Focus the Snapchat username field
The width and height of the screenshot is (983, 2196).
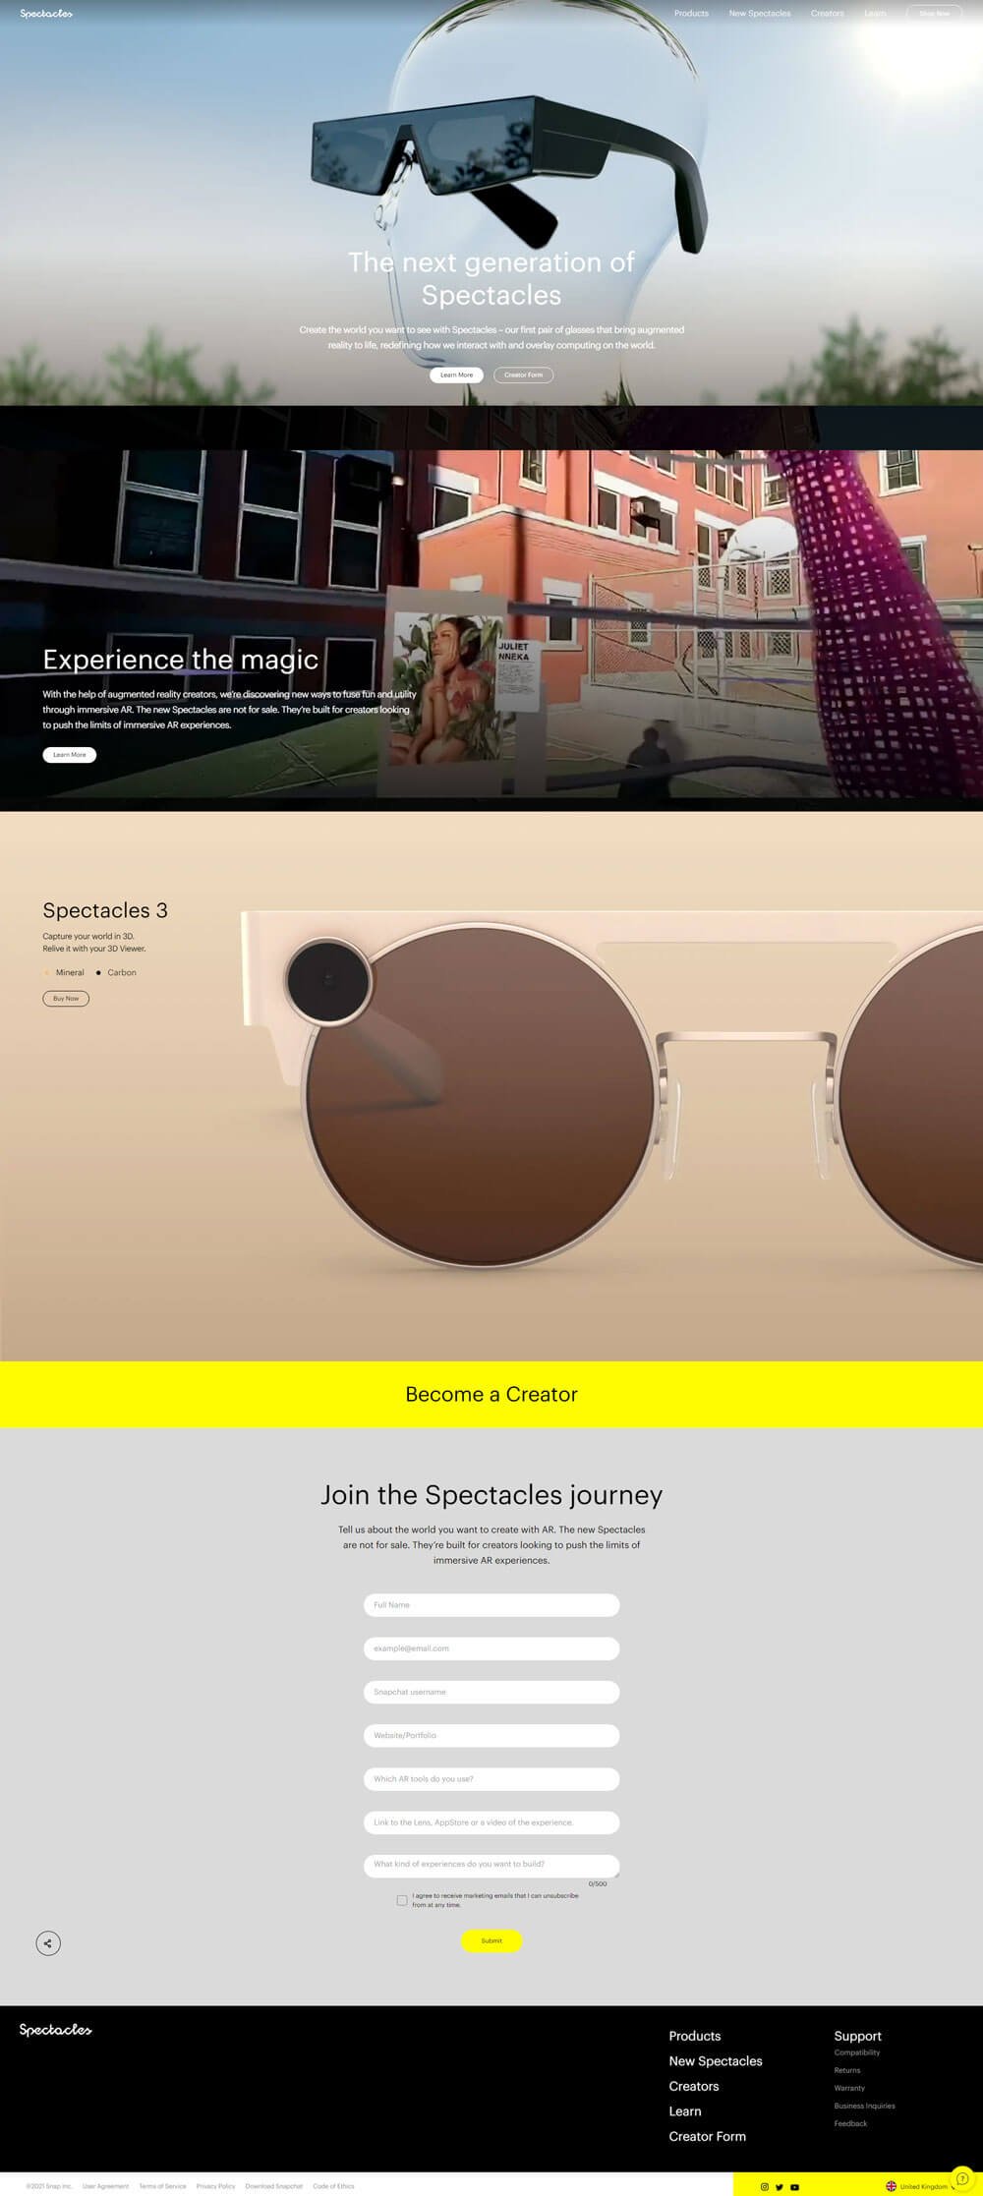click(491, 1692)
